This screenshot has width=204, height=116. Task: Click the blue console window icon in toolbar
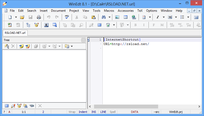coord(100,25)
